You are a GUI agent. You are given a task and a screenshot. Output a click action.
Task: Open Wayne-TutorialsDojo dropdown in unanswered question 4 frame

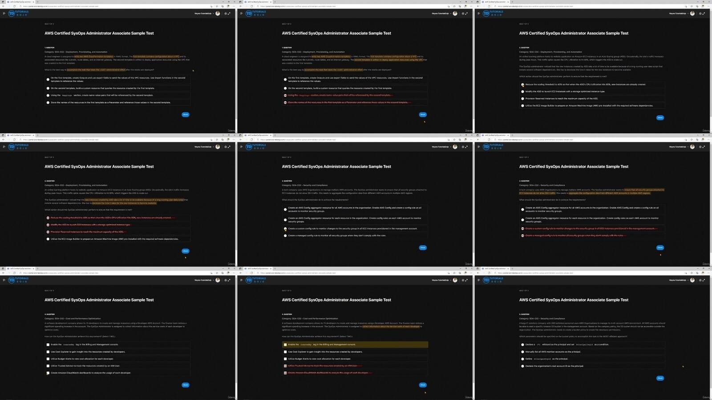coord(204,280)
